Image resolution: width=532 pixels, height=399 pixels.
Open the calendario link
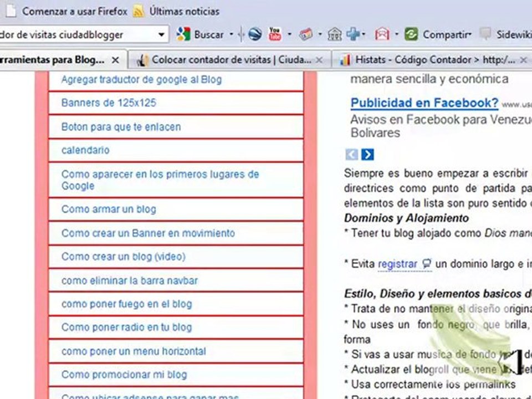click(85, 150)
